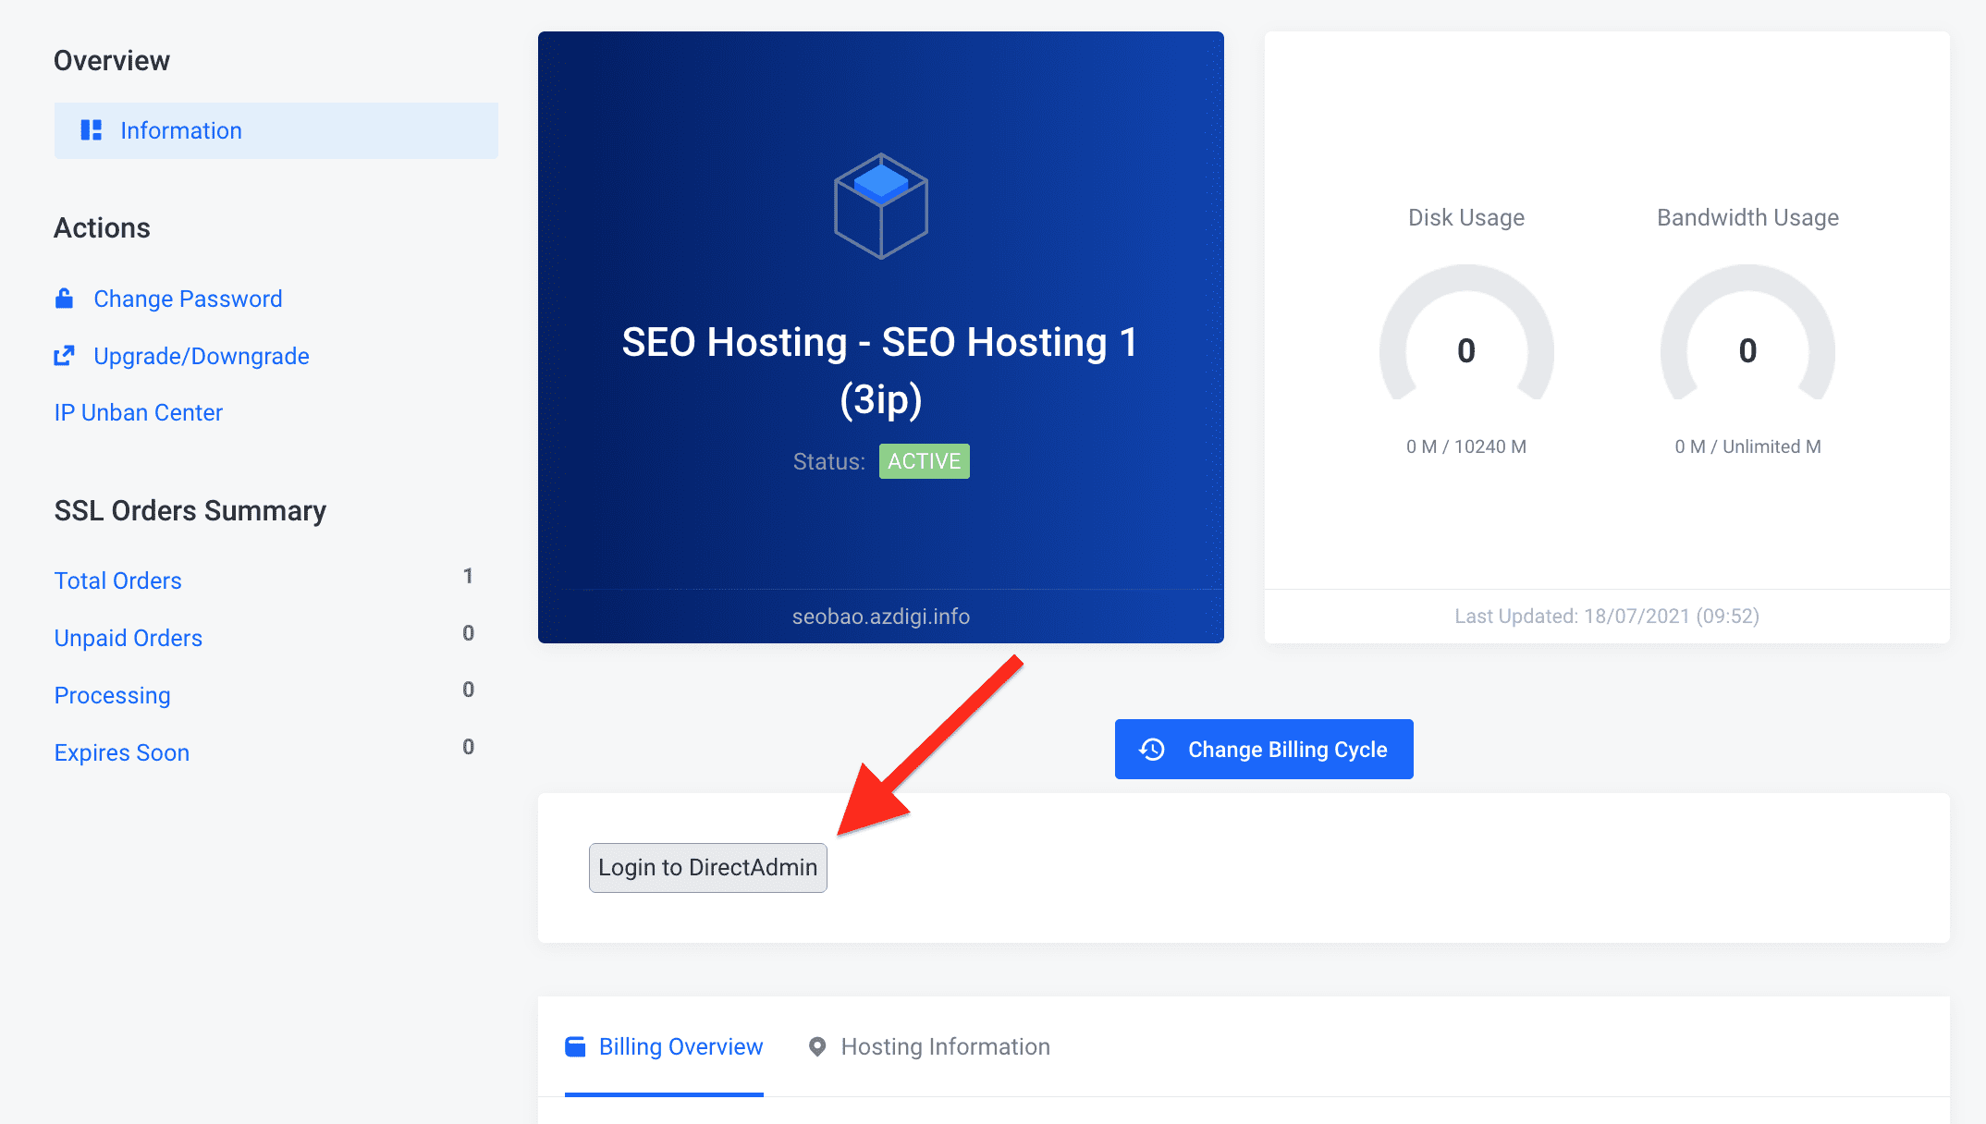Screen dimensions: 1986x1124
Task: Switch to Hosting Information tab
Action: pyautogui.click(x=944, y=1046)
